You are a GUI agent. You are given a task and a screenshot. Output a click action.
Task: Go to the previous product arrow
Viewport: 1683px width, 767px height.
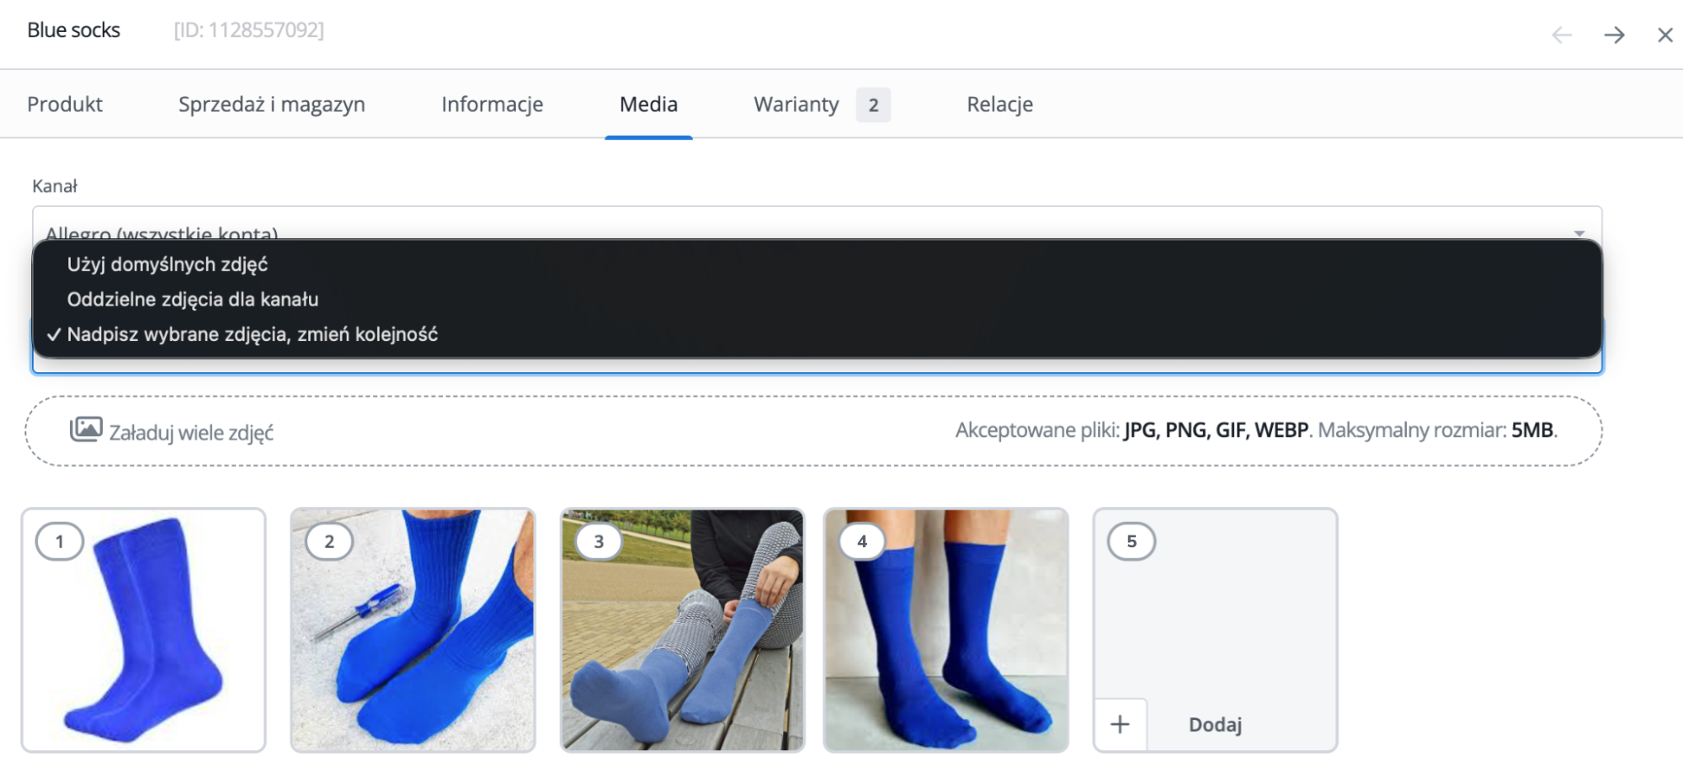pyautogui.click(x=1562, y=35)
